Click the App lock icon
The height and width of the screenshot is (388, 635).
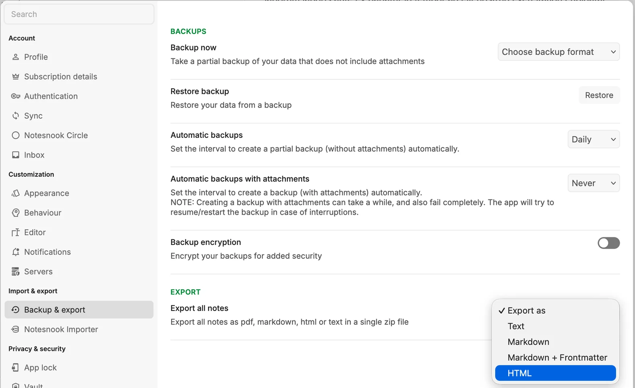coord(15,367)
